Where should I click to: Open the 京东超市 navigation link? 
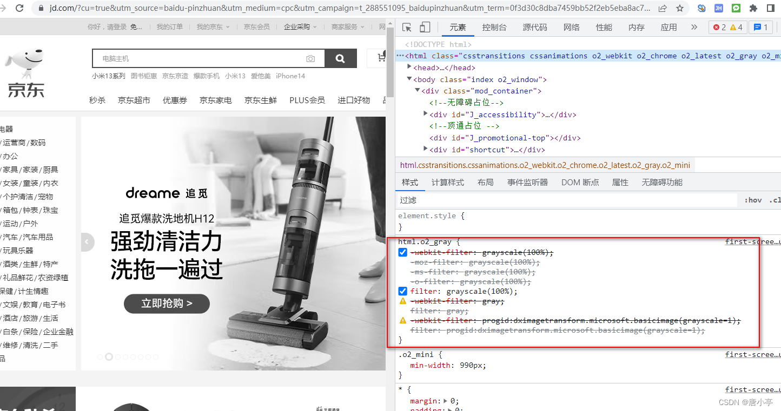(134, 100)
